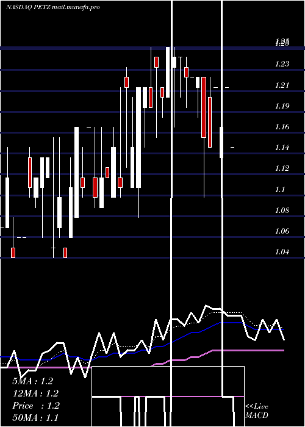The image size is (305, 427).
Task: Click the 1.21 price axis label
Action: (282, 85)
